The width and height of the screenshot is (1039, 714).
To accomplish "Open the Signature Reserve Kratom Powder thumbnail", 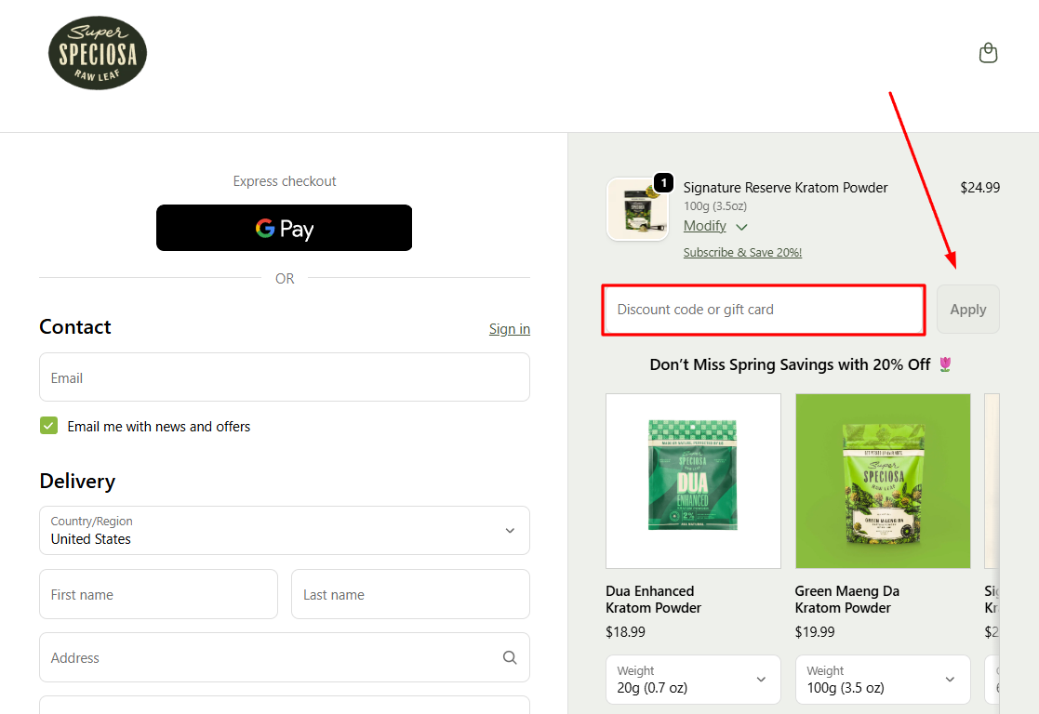I will point(637,209).
